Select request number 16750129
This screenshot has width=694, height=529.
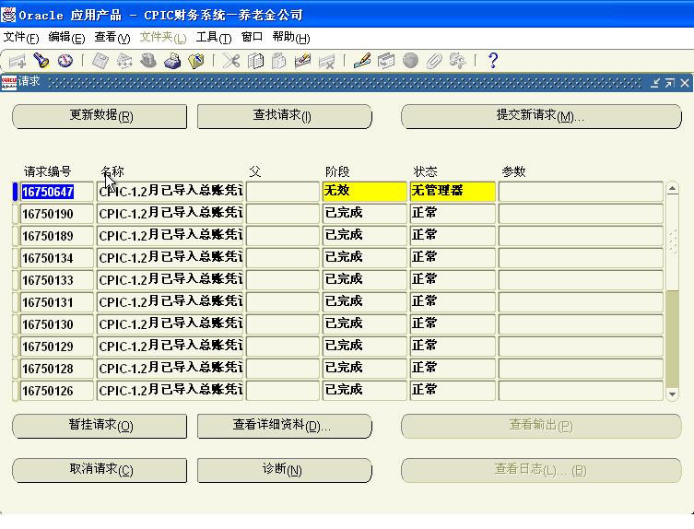(56, 347)
